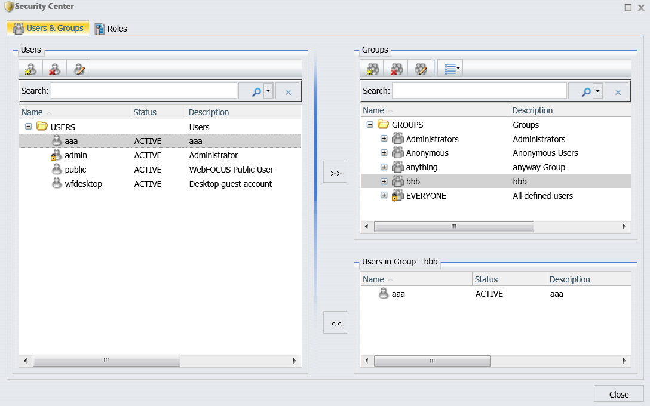650x406 pixels.
Task: Collapse the USERS folder tree
Action: pos(29,127)
